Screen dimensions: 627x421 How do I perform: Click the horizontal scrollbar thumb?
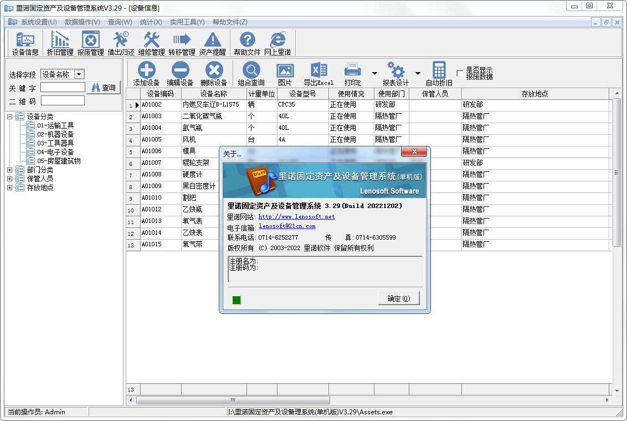tap(233, 400)
